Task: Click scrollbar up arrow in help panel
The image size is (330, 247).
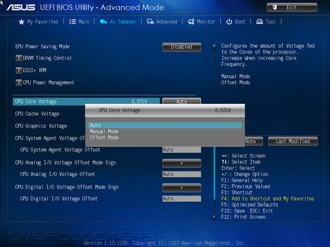Action: (214, 46)
